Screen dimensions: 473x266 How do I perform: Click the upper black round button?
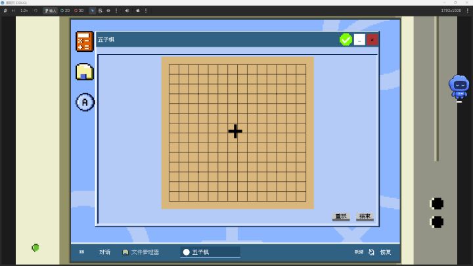(x=436, y=204)
